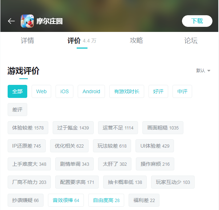
Task: Select the 抽卡概率低 138 tag
Action: (125, 182)
